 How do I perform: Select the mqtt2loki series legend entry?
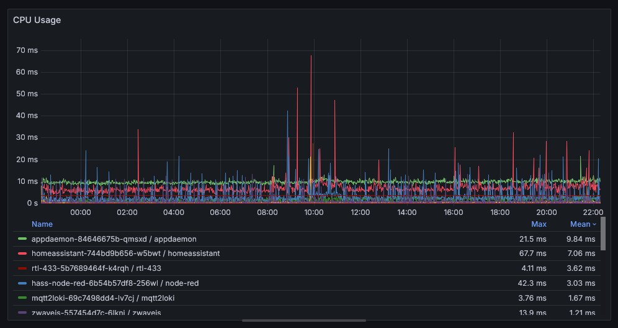103,298
